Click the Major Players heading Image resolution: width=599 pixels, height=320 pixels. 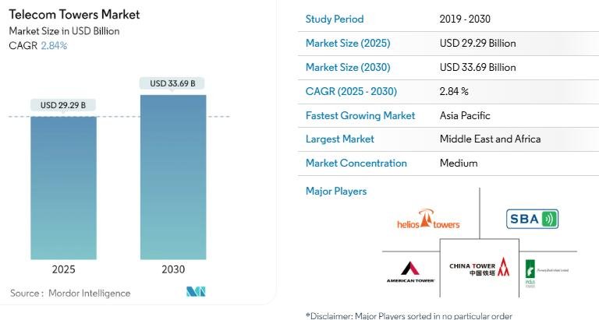(x=336, y=191)
